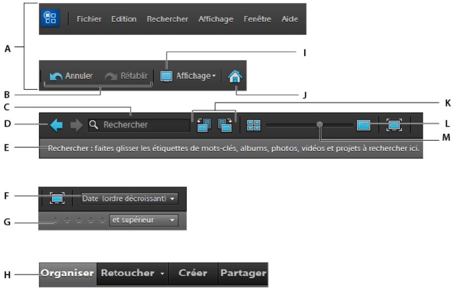Viewport: 456px width, 290px height.
Task: Click the Annuler undo button
Action: click(x=71, y=76)
